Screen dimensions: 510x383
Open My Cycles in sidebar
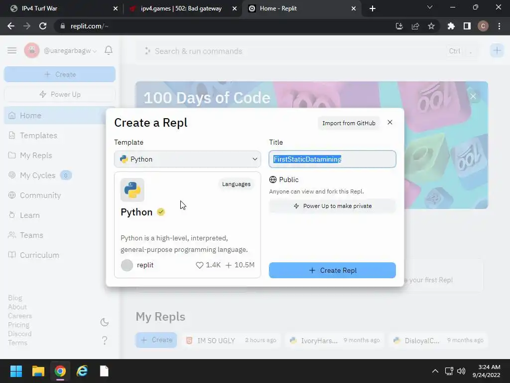(x=60, y=176)
